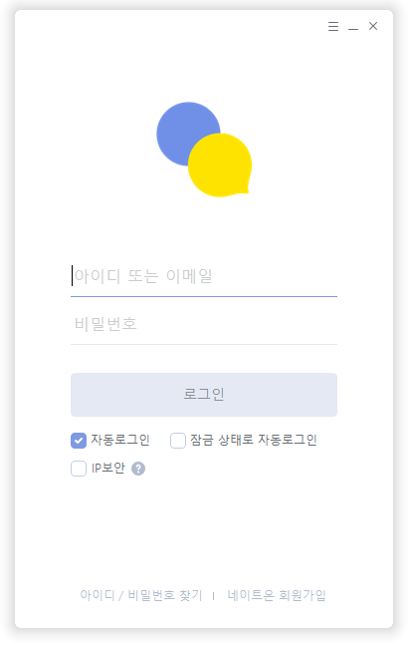Open the hamburger menu icon
This screenshot has width=411, height=647.
(x=335, y=26)
